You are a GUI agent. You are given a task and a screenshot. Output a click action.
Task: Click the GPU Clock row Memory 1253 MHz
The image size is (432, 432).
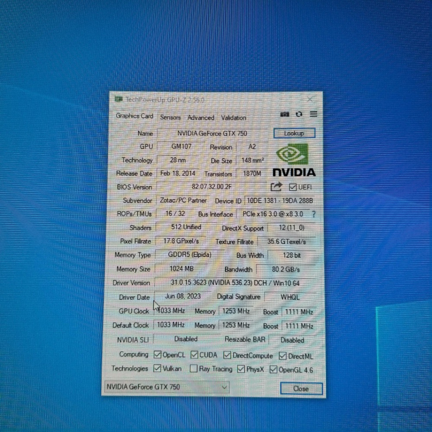point(236,311)
